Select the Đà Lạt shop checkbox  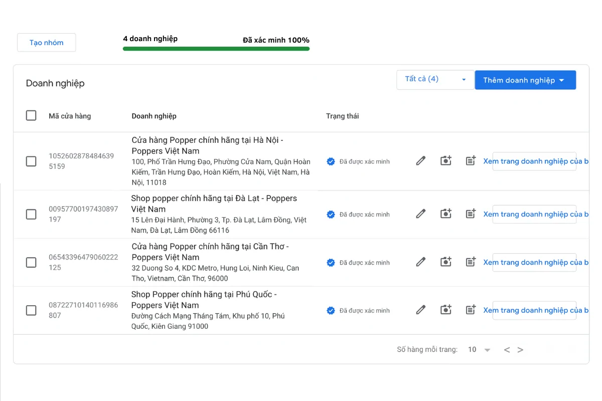(x=31, y=215)
